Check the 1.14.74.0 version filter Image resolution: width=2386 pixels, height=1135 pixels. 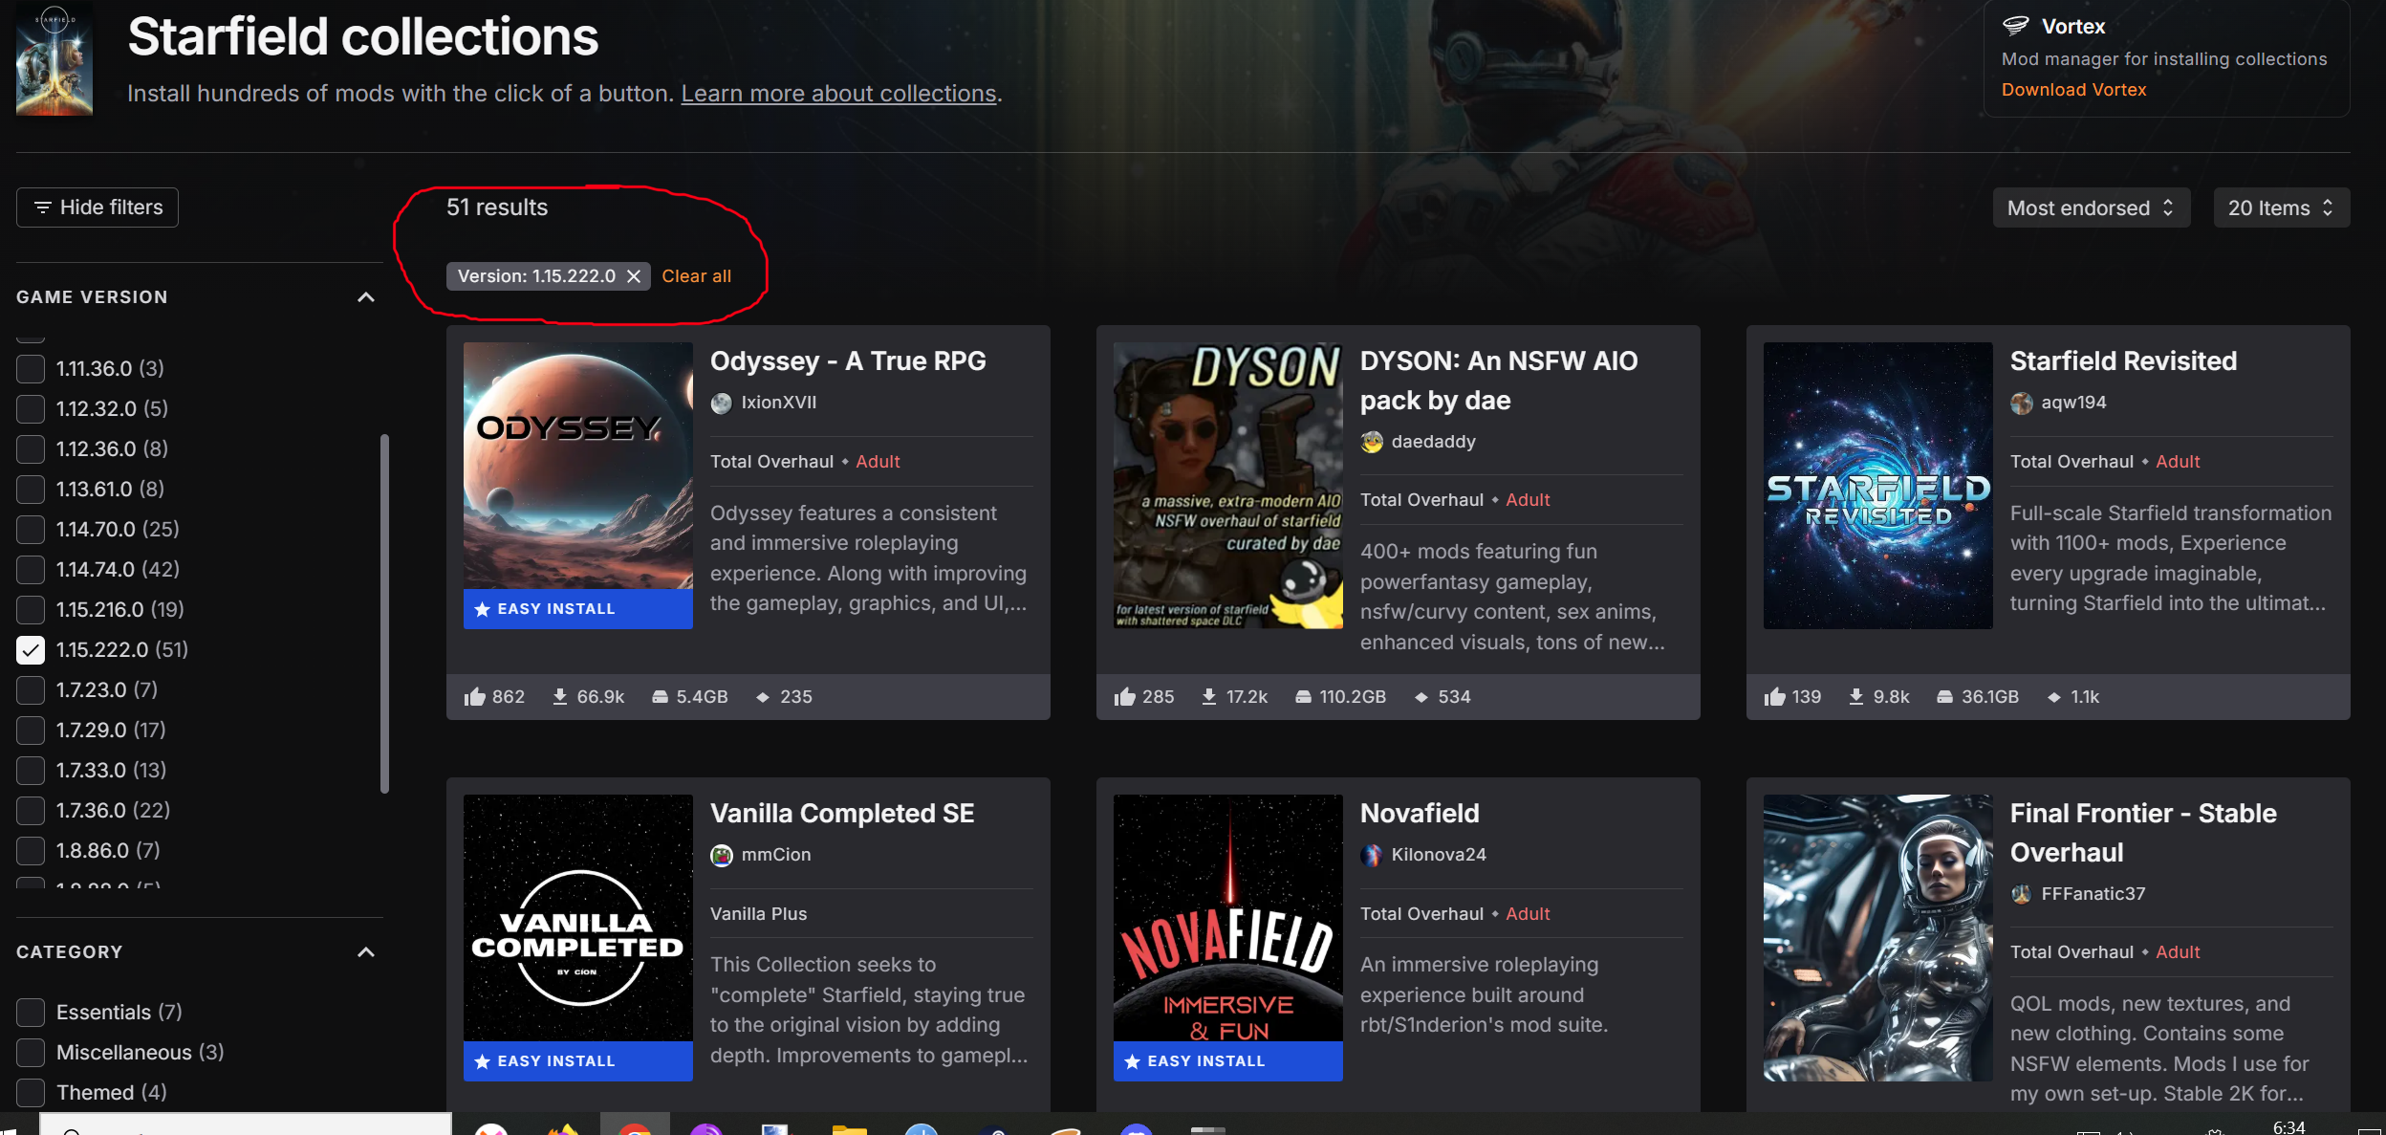click(x=31, y=570)
